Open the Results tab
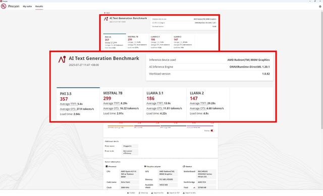The image size is (323, 196). pyautogui.click(x=39, y=7)
